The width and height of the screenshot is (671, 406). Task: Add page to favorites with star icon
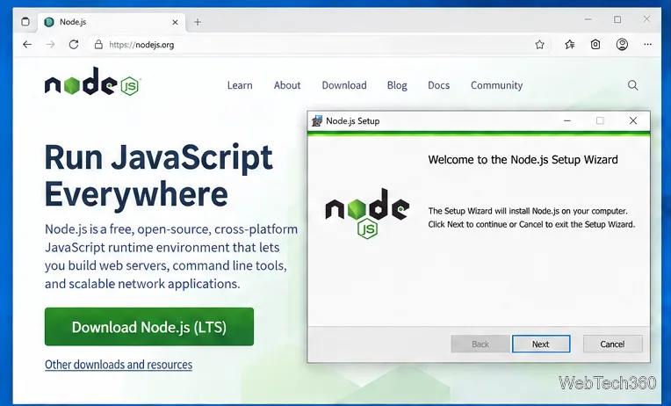[539, 45]
